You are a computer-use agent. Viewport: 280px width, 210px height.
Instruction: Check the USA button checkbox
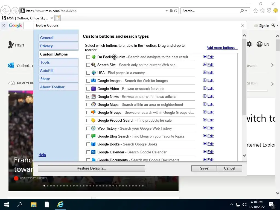click(88, 73)
